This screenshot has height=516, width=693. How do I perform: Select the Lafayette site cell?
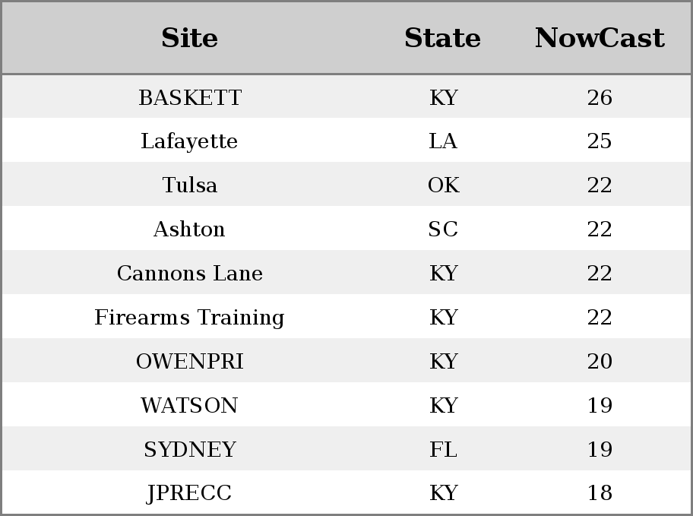189,141
